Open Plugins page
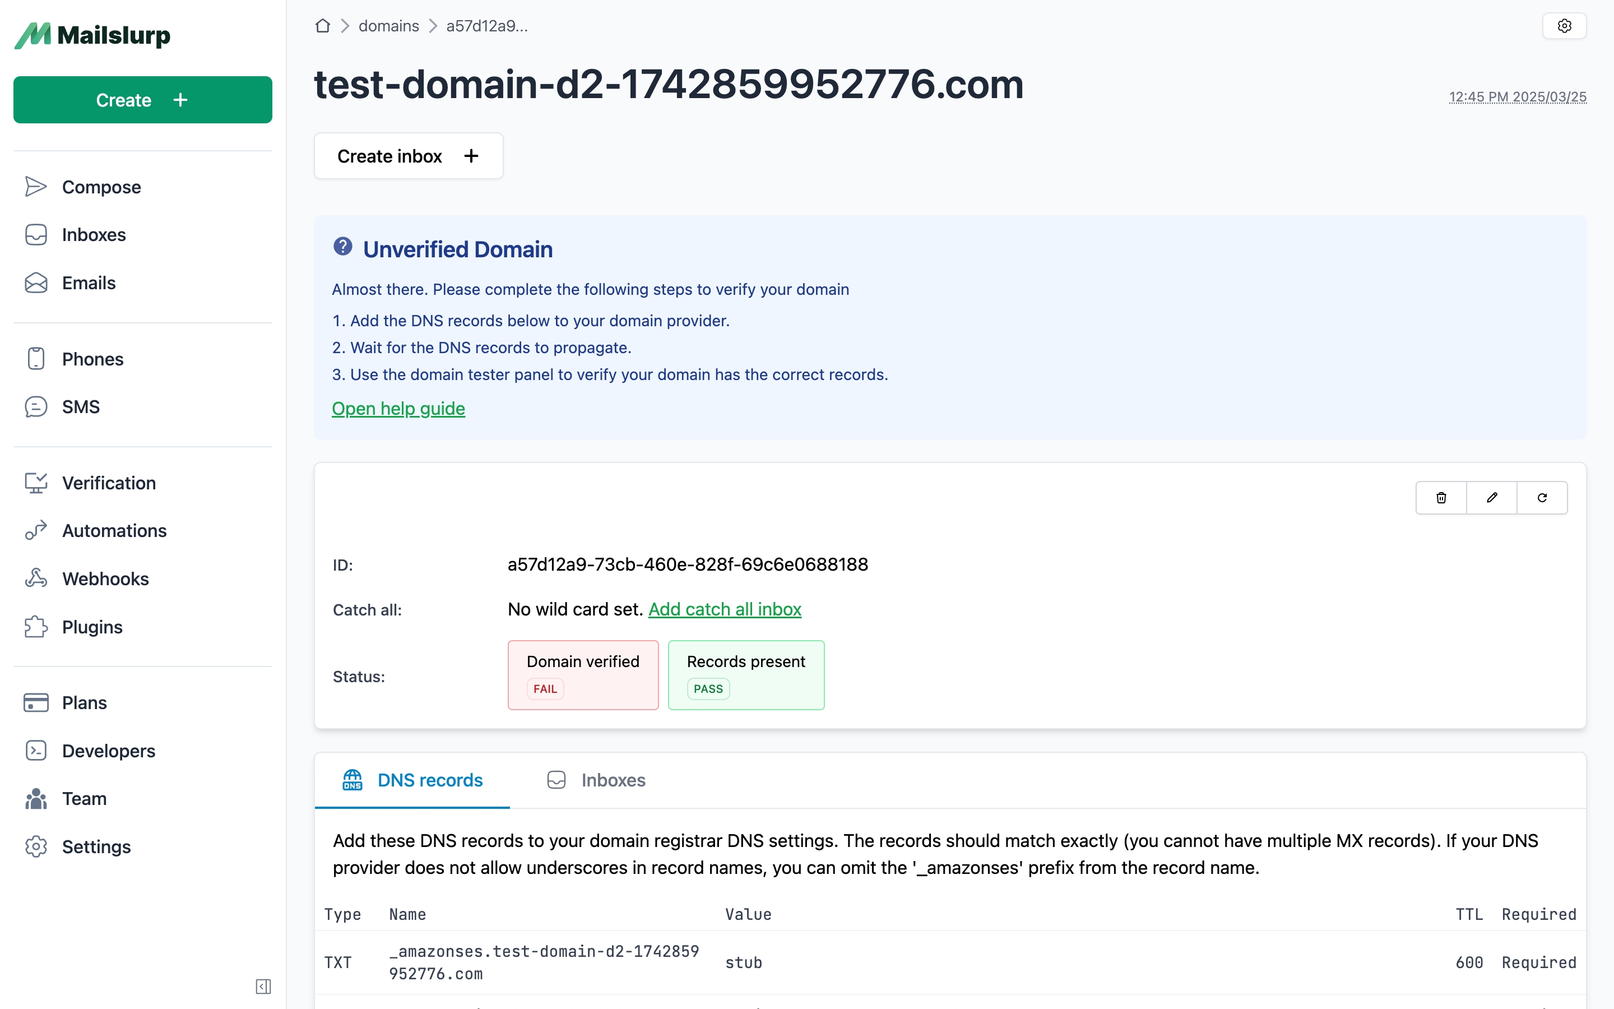 point(92,627)
